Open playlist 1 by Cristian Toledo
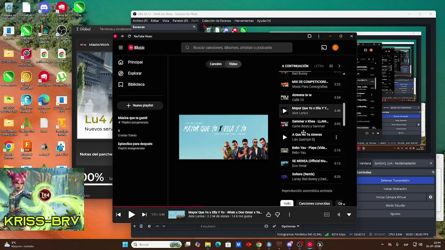445x250 pixels. pyautogui.click(x=140, y=133)
